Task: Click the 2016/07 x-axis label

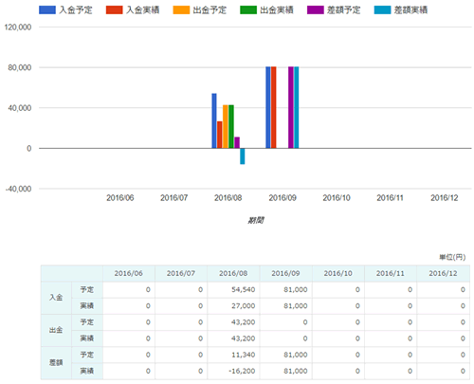Action: (x=173, y=198)
